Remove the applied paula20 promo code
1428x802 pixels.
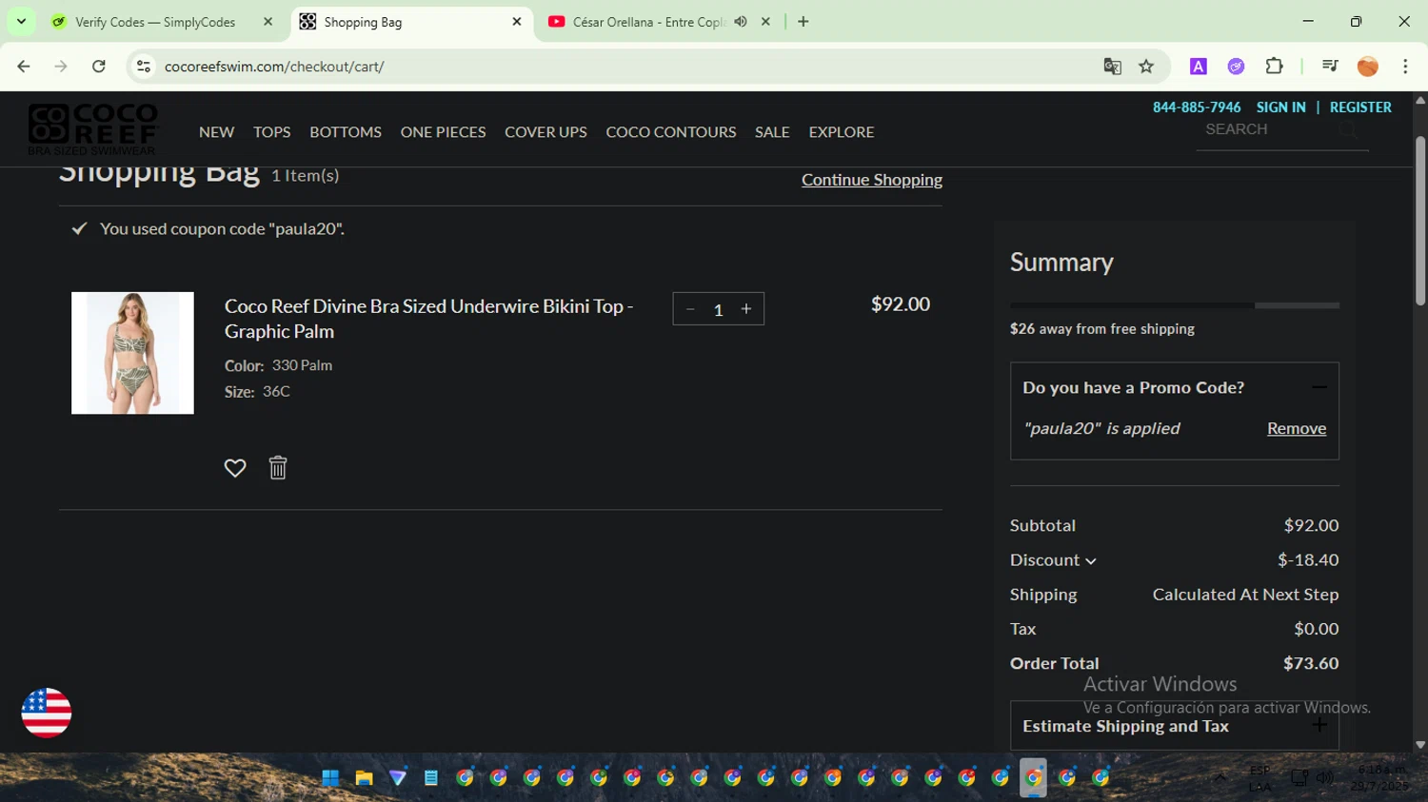pyautogui.click(x=1296, y=428)
